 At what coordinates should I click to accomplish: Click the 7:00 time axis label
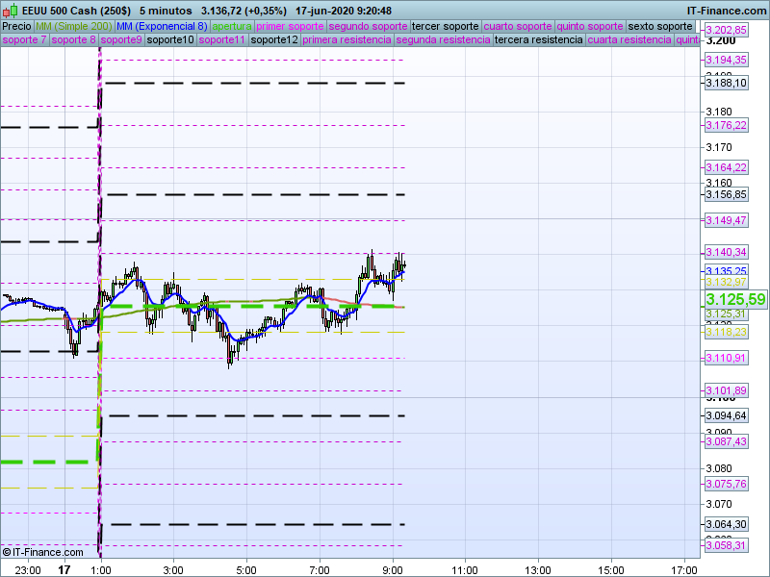pos(320,570)
